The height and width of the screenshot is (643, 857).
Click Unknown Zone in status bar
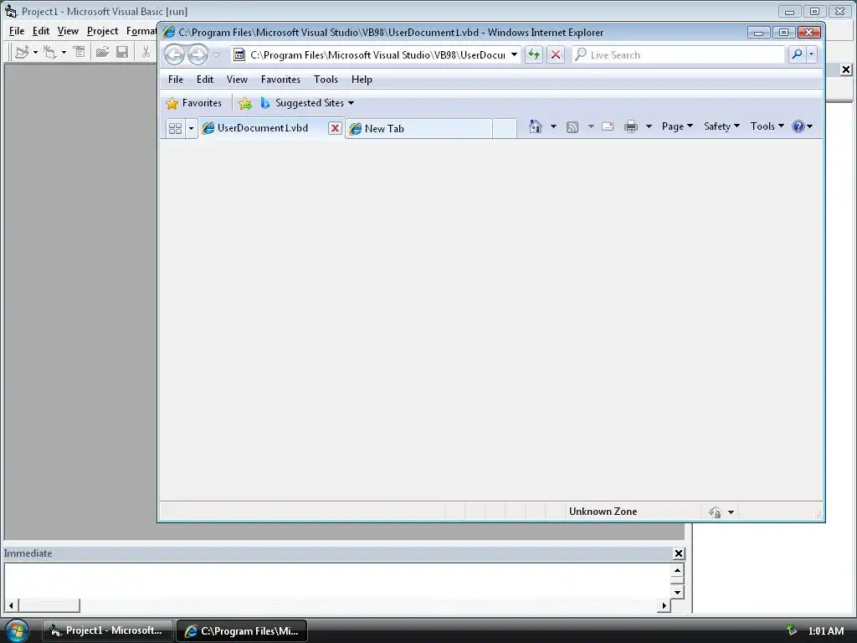[x=603, y=512]
